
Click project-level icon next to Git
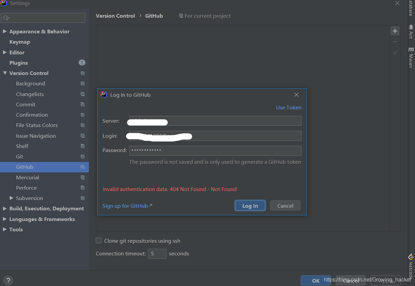pos(82,156)
